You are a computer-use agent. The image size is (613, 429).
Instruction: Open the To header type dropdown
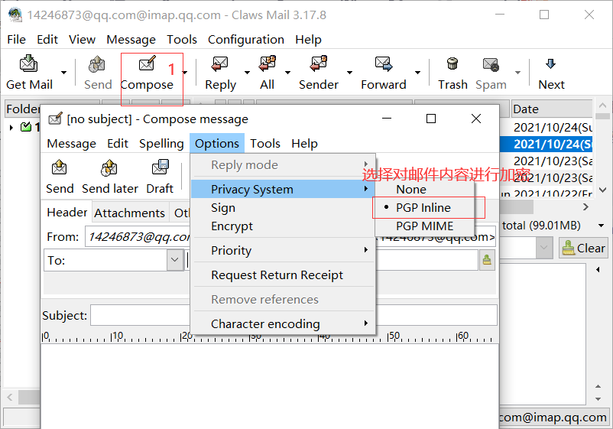click(x=175, y=260)
